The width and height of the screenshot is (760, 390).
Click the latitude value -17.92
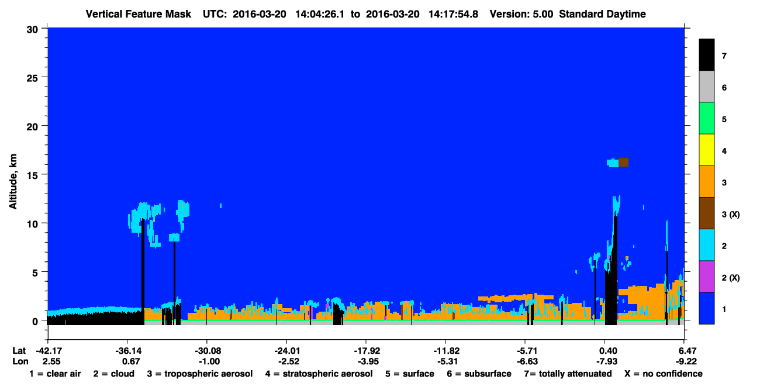pyautogui.click(x=365, y=351)
